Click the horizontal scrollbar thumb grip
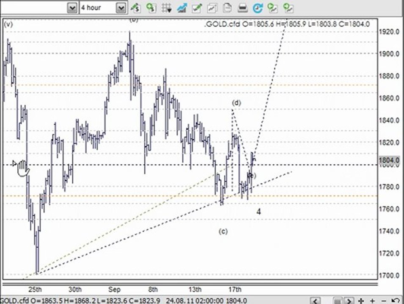The image size is (404, 304). click(337, 301)
